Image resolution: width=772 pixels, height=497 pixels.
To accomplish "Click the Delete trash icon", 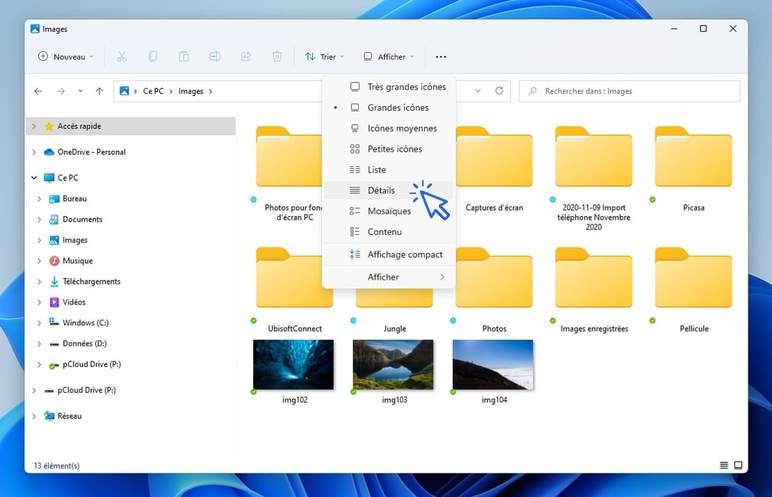I will 278,56.
